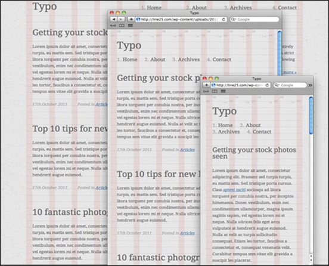Open 'Getting your stock photos seen' heading in front window
This screenshot has height=266, width=329.
coord(254,153)
